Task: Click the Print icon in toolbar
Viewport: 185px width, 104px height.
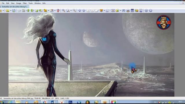Action: (128, 11)
